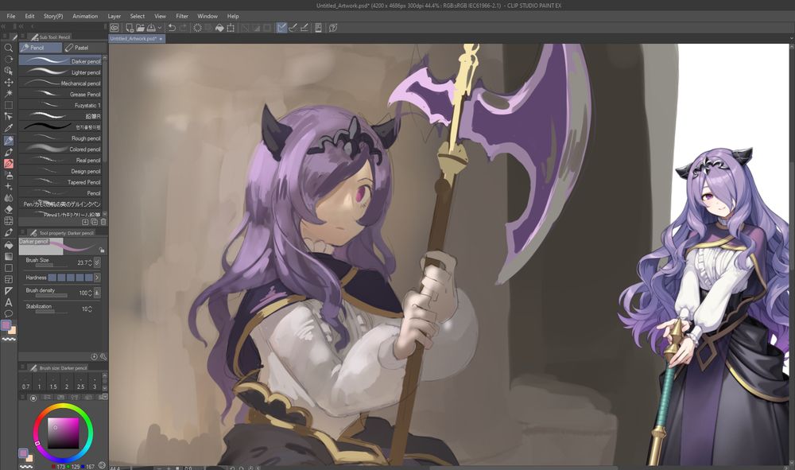Toggle transparent color swatch under toolbar colors

pos(9,339)
